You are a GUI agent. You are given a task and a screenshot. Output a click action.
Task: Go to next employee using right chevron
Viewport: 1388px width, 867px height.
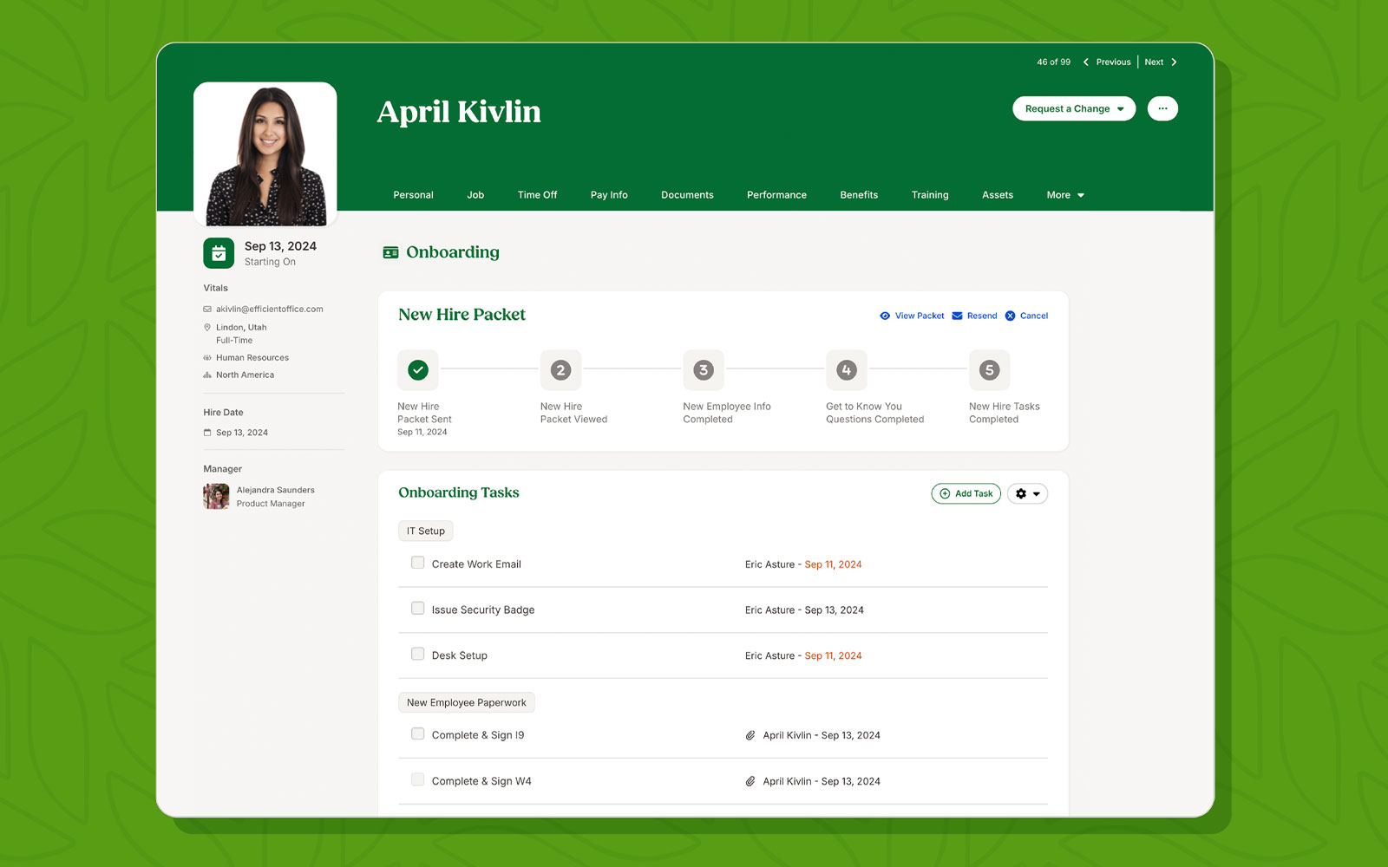point(1174,62)
